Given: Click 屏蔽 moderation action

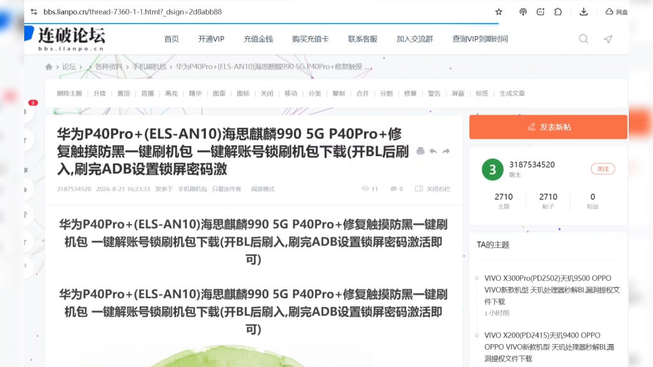Looking at the screenshot, I should pyautogui.click(x=458, y=94).
